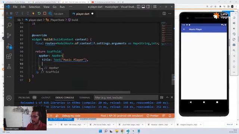Select the Debug Console tab
Image resolution: width=239 pixels, height=134 pixels.
click(x=65, y=98)
